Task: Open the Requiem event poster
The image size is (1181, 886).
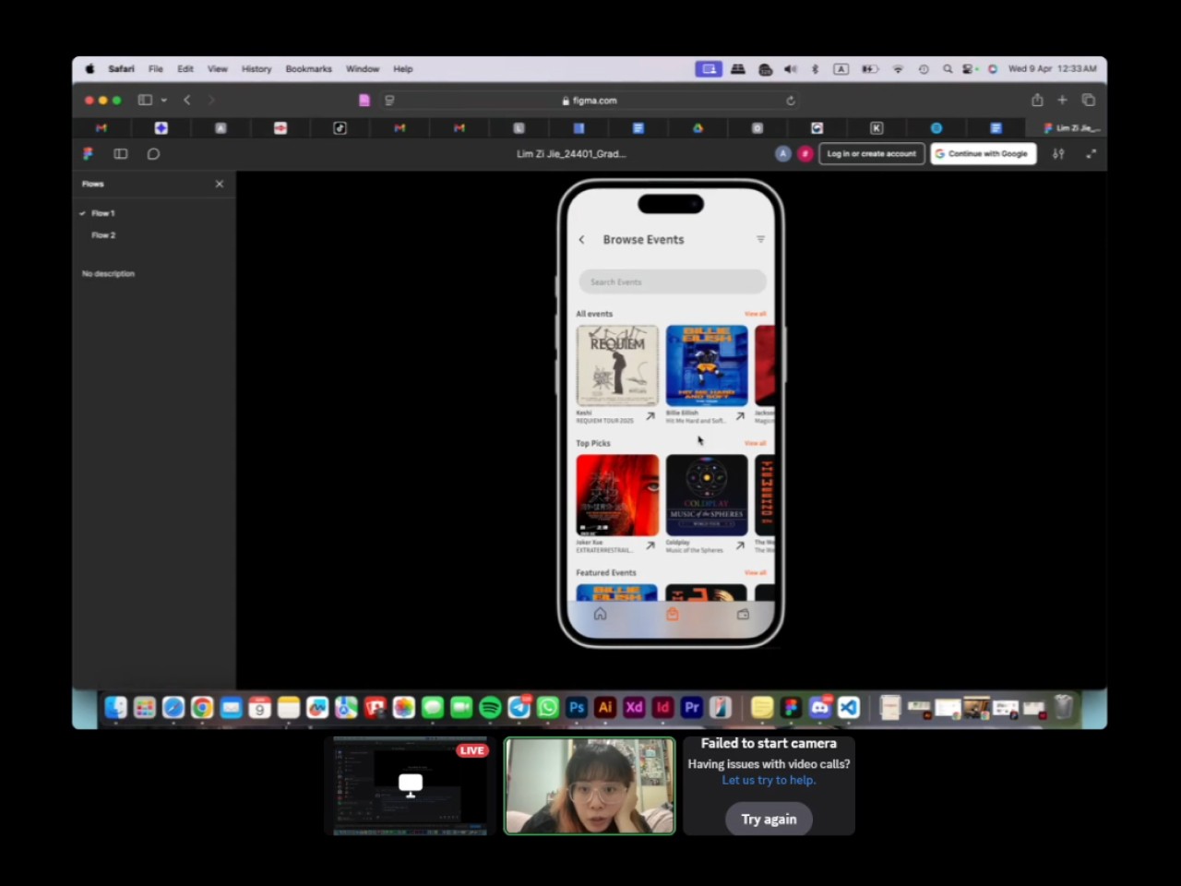Action: tap(617, 365)
